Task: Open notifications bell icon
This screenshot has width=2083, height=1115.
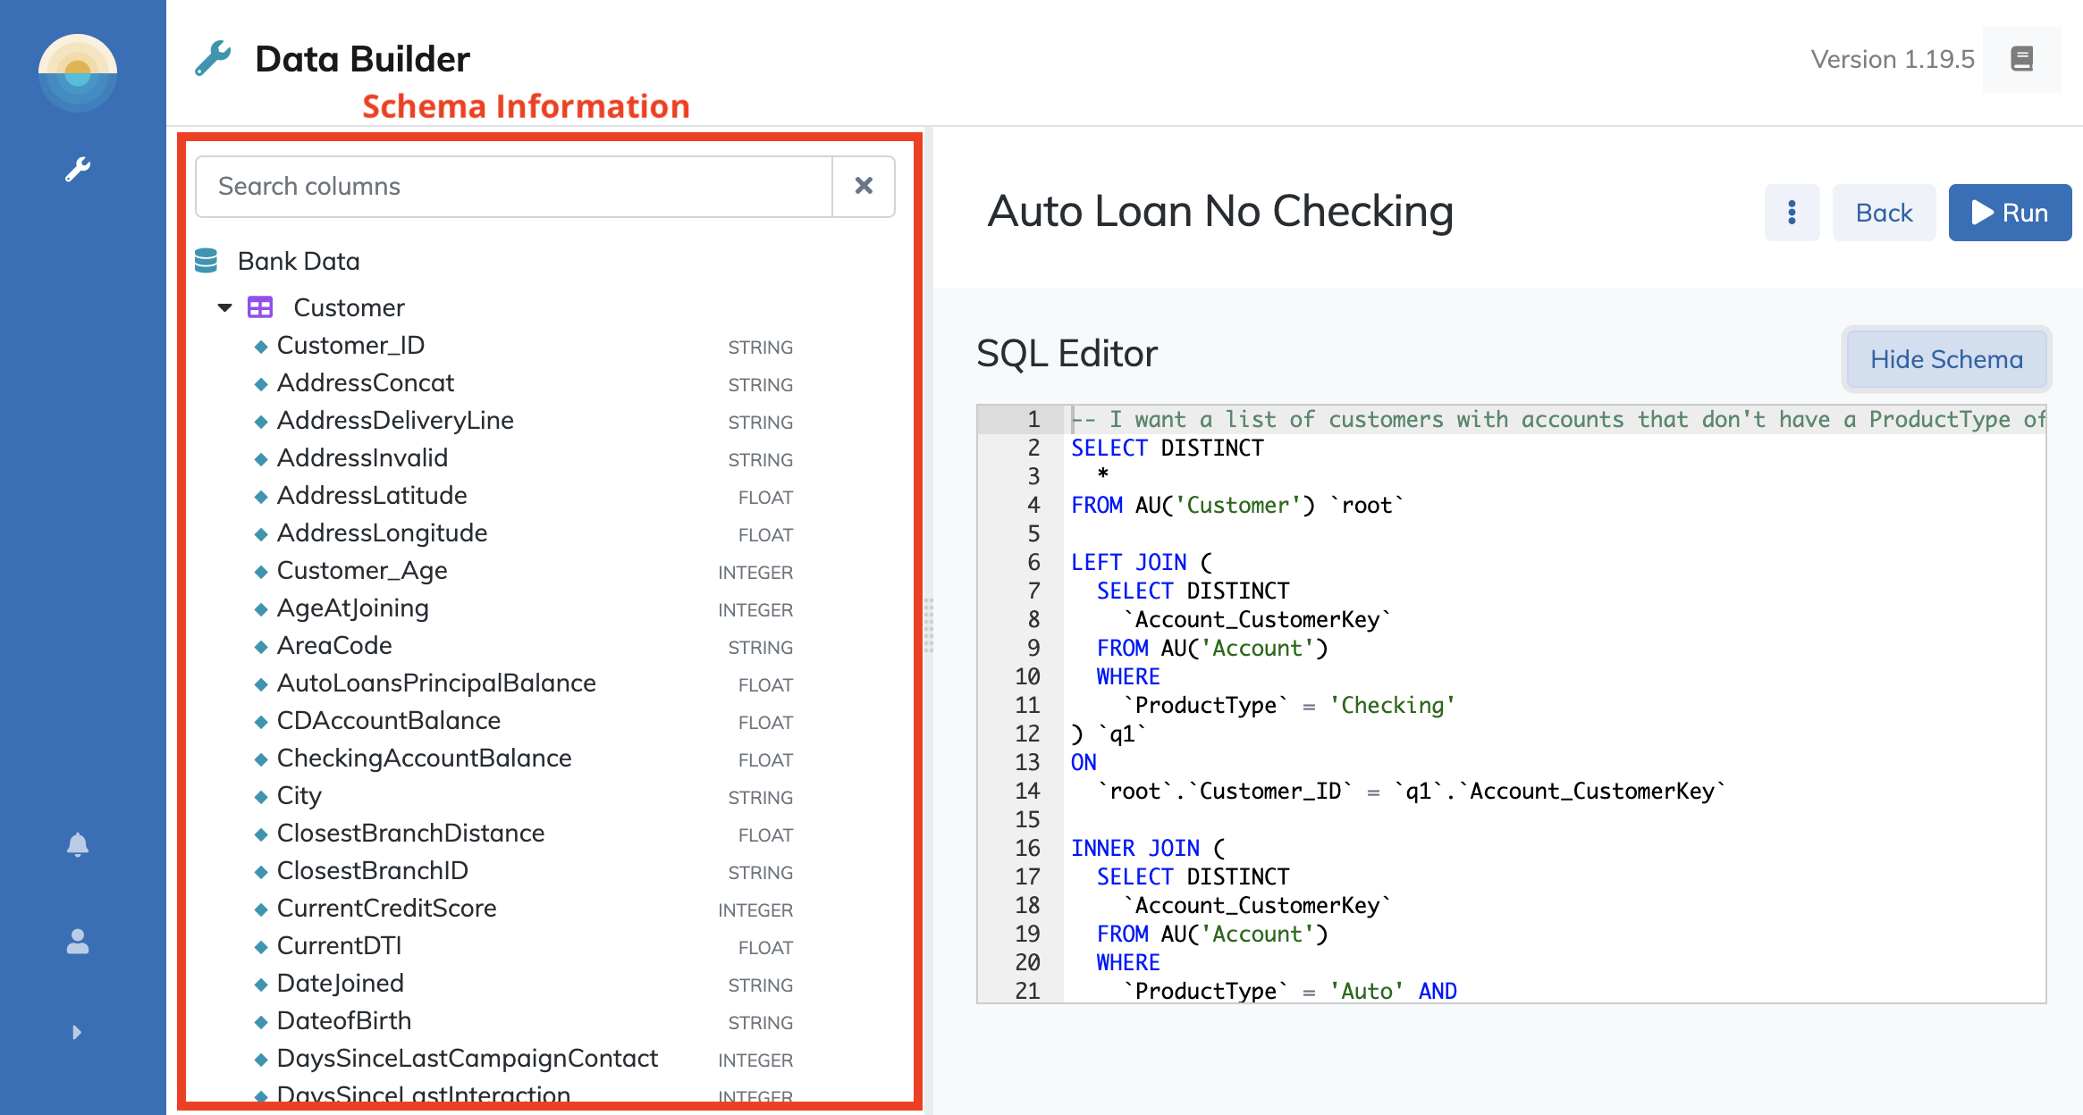Action: (x=78, y=845)
